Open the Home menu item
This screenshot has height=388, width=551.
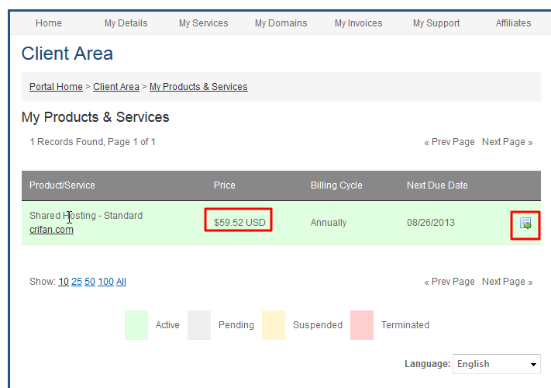pyautogui.click(x=49, y=23)
